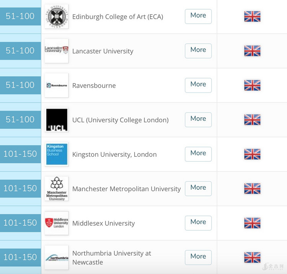287x274 pixels.
Task: Click the Edinburgh College of Art logo
Action: click(57, 16)
